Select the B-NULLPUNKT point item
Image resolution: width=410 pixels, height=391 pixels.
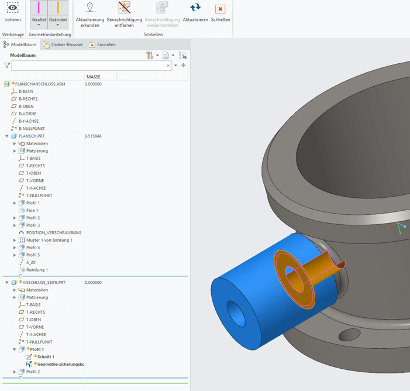pos(32,129)
